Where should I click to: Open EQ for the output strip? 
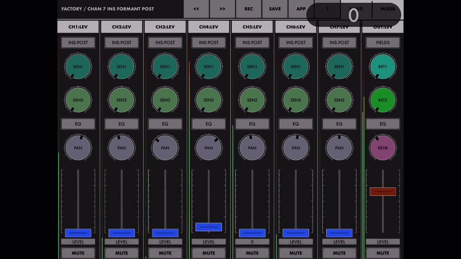383,124
